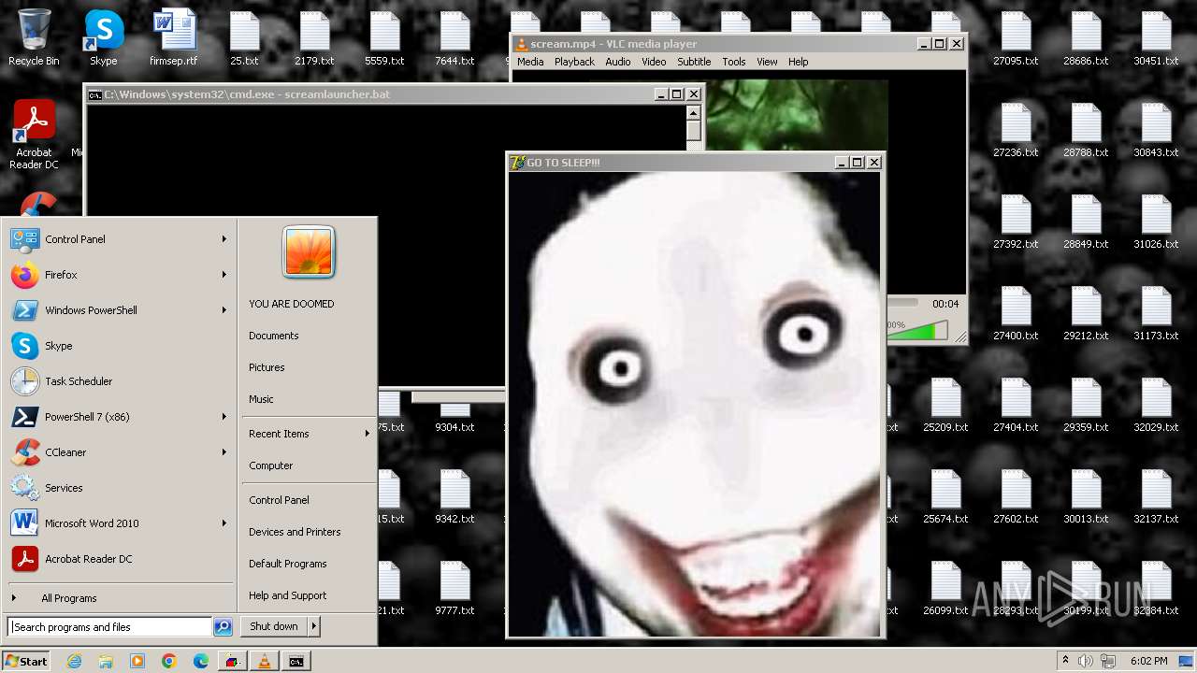Click the volume speaker tray icon
Viewport: 1197px width, 673px height.
click(1086, 661)
